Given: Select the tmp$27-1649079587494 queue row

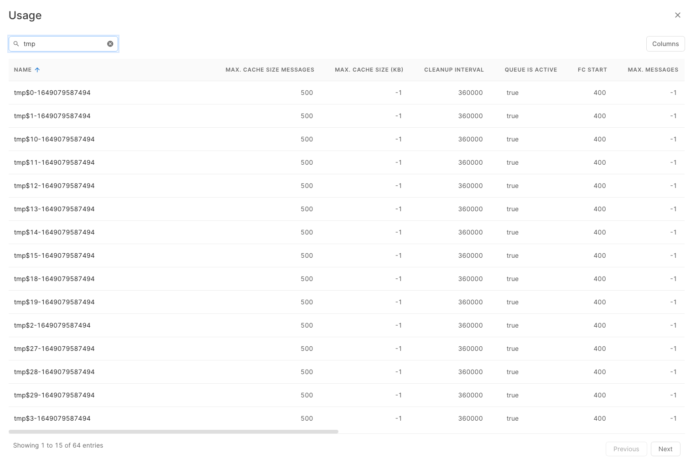Looking at the screenshot, I should (54, 349).
